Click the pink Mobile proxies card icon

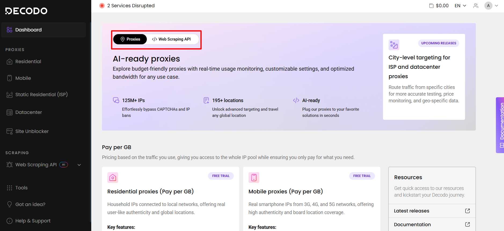coord(254,178)
